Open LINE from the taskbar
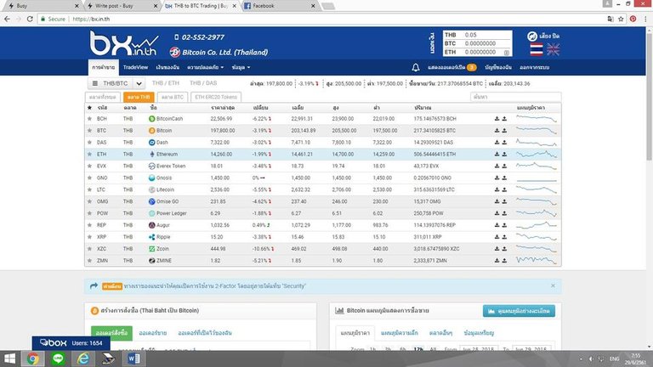Viewport: 653px width, 367px height. coord(58,359)
